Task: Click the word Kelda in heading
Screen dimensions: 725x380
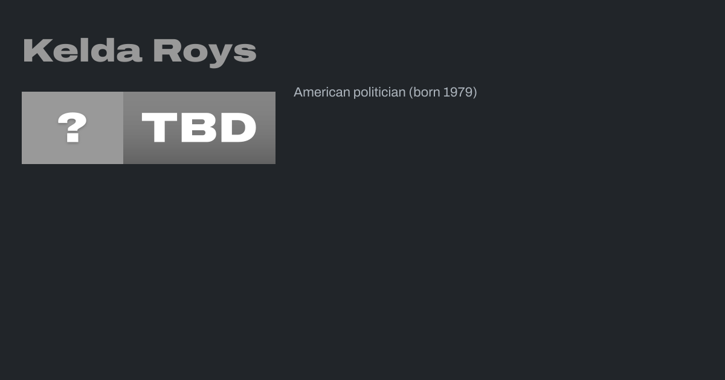Action: (x=83, y=51)
